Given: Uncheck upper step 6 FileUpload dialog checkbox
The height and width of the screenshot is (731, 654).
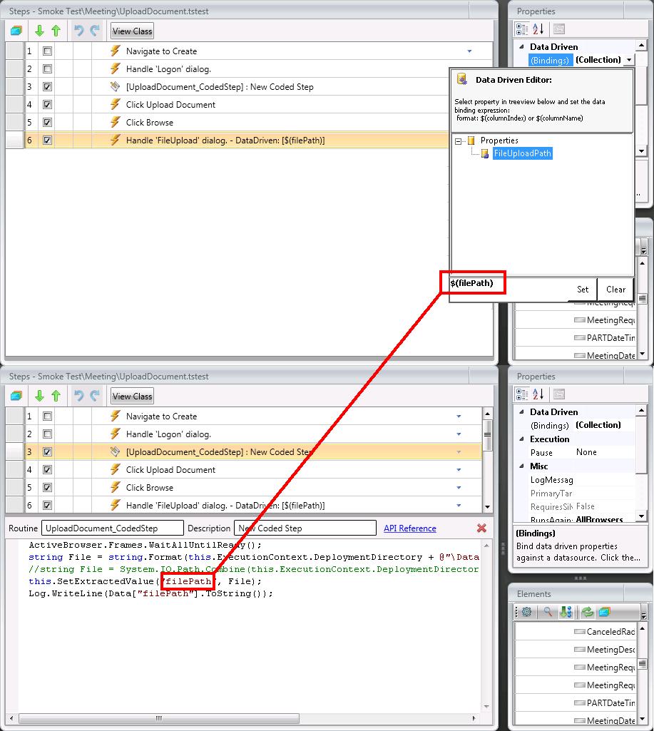Looking at the screenshot, I should click(47, 140).
